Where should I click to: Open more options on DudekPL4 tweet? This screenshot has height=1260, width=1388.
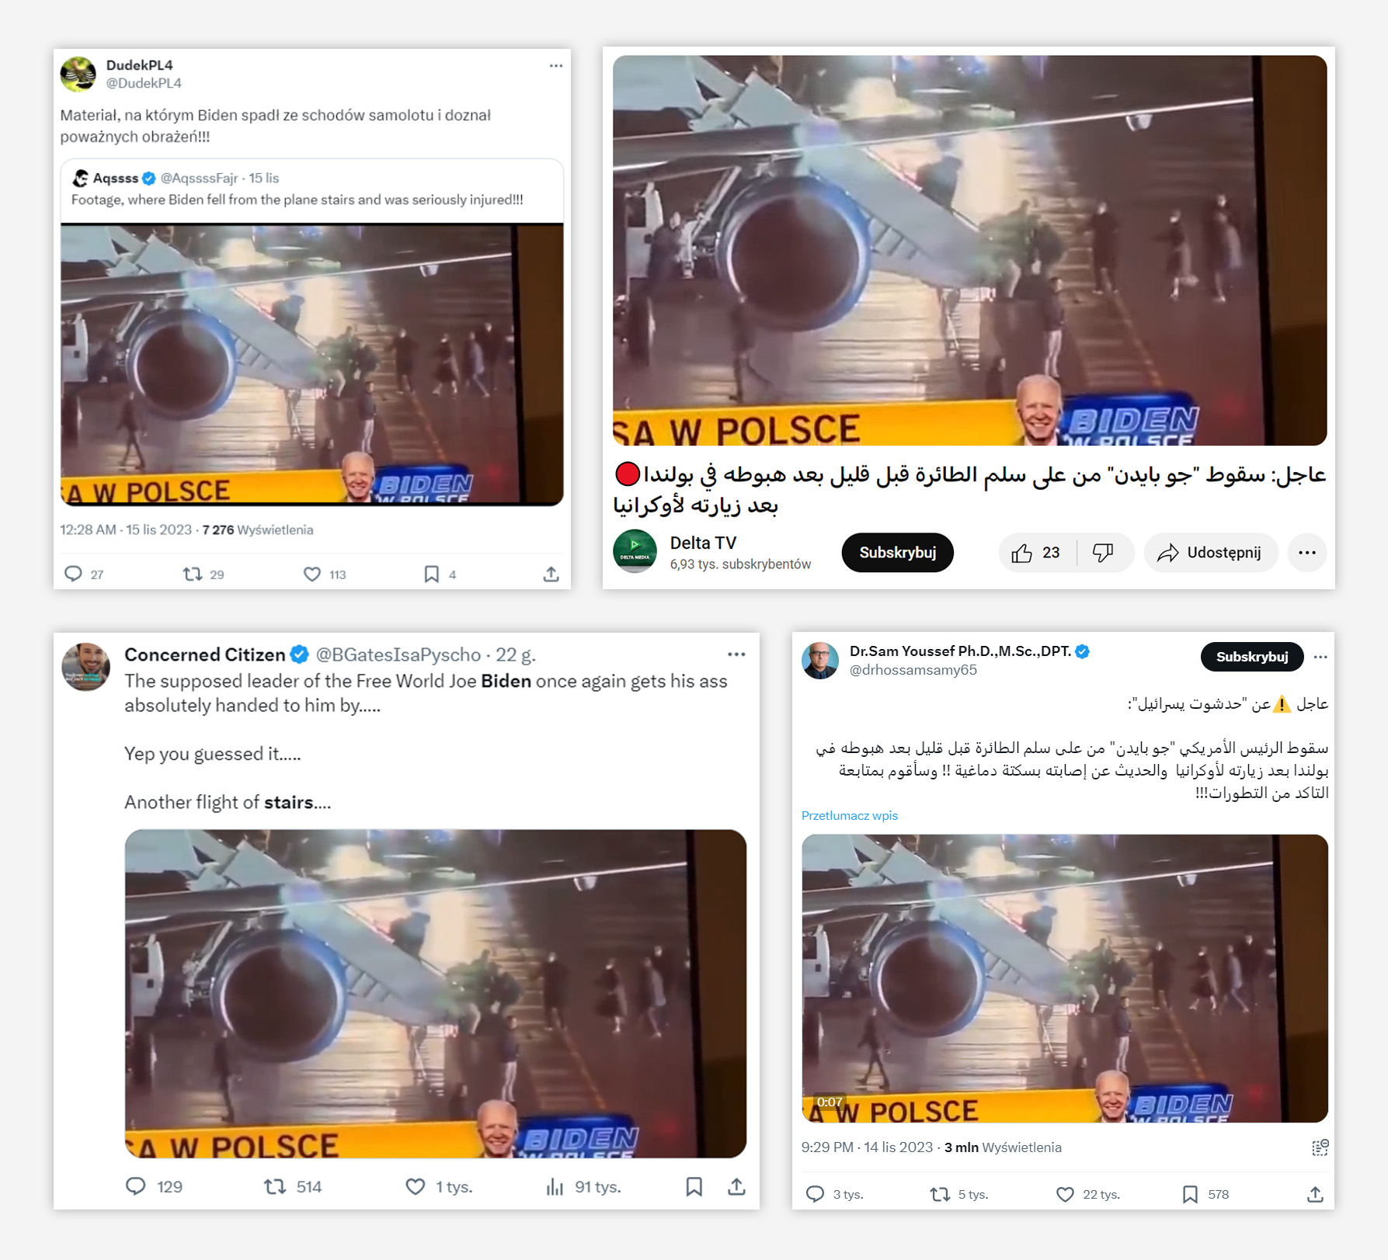556,66
